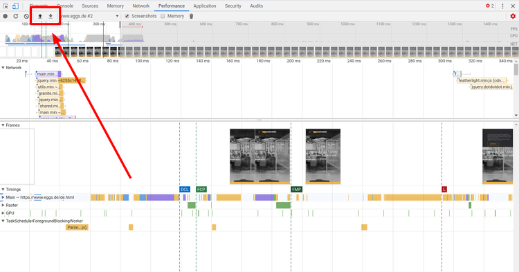Viewport: 519px width, 272px height.
Task: Click the FCP timing marker
Action: [x=201, y=189]
